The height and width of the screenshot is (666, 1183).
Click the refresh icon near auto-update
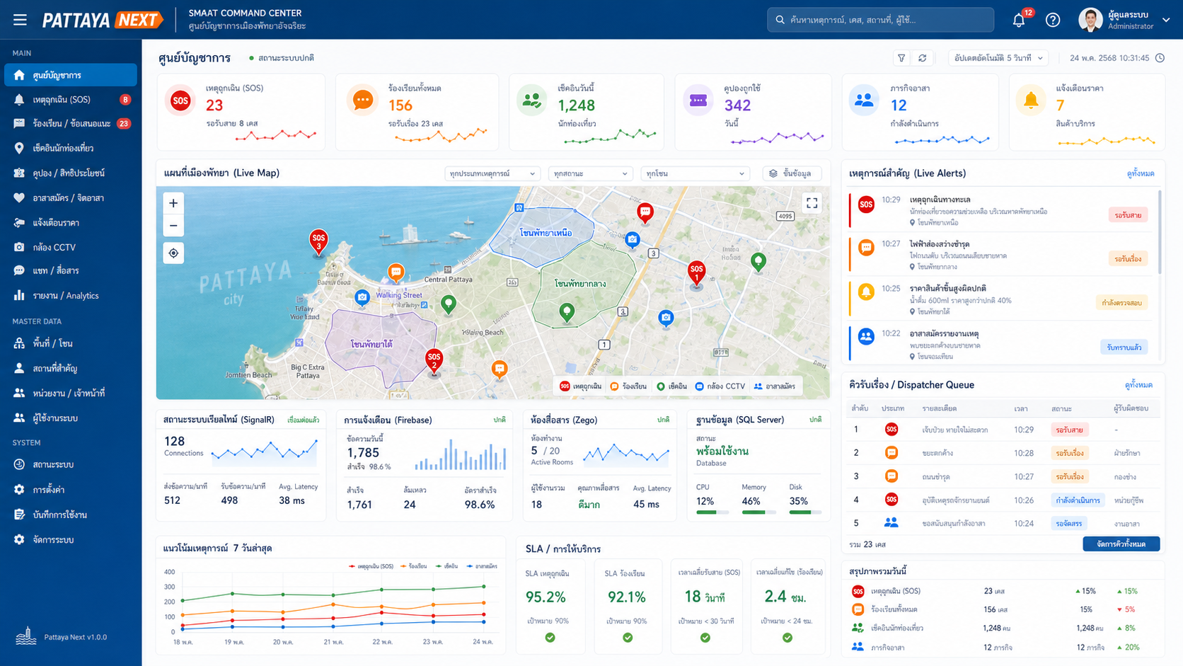coord(922,58)
